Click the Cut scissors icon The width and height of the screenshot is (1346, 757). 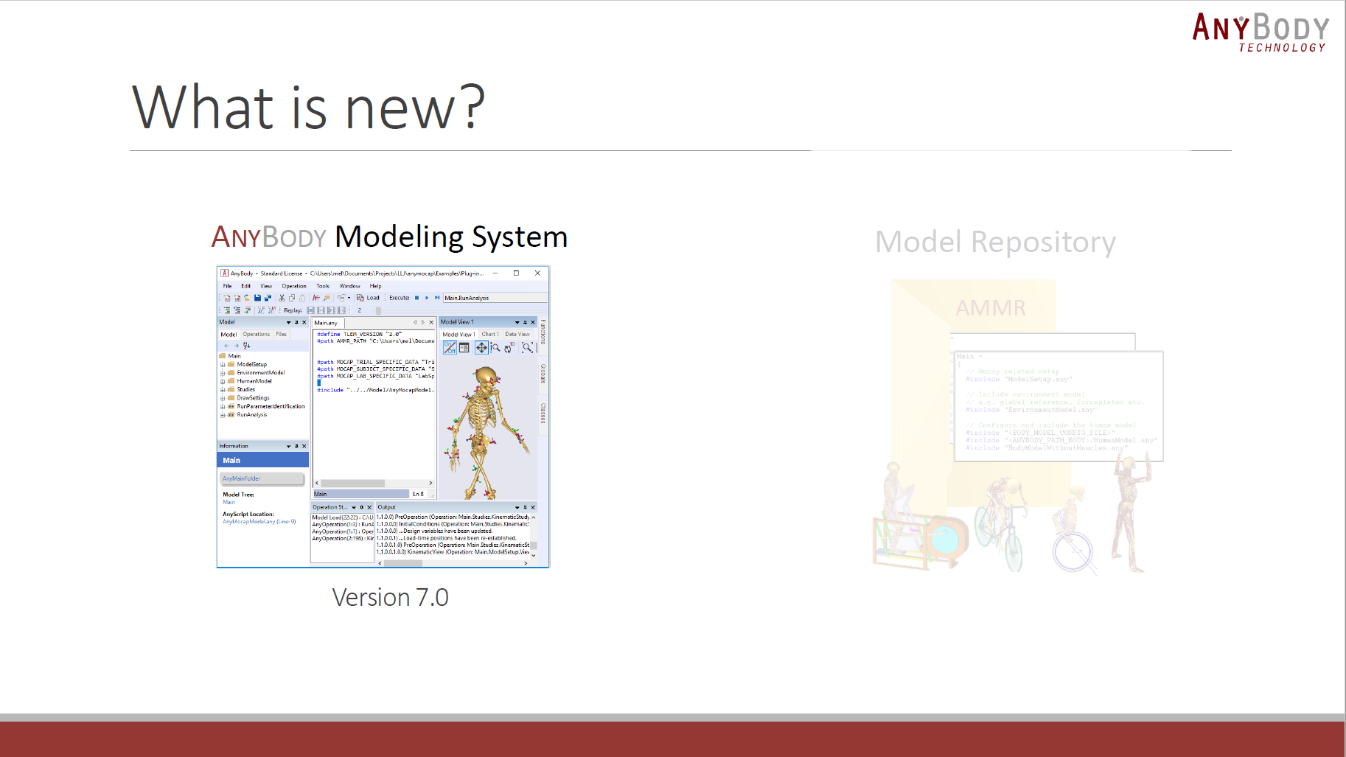pyautogui.click(x=282, y=298)
